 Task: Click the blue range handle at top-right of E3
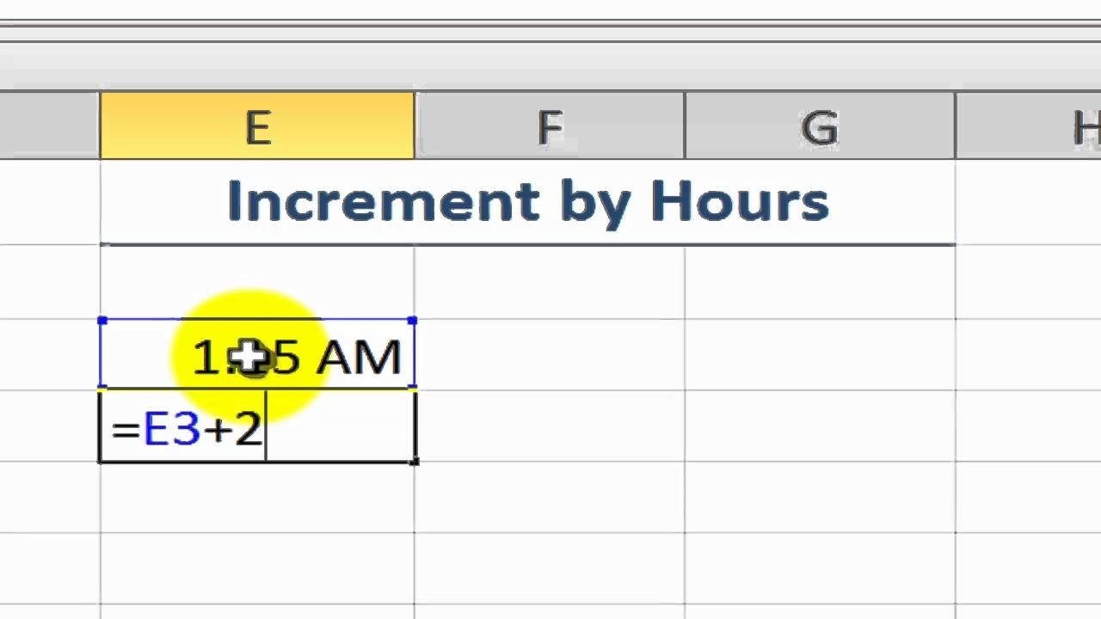[413, 321]
